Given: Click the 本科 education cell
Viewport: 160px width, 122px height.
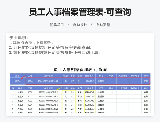Looking at the screenshot, I should pyautogui.click(x=79, y=101).
